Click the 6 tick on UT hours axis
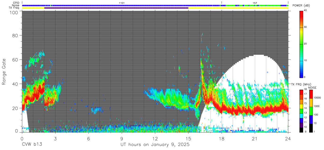324x150 pixels. [x=88, y=138]
